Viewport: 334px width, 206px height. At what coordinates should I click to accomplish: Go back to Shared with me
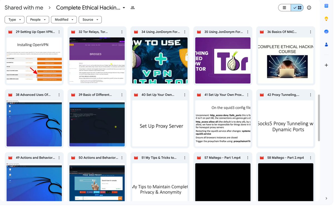click(24, 8)
